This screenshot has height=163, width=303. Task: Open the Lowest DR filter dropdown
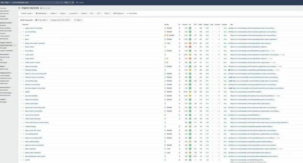[73, 13]
